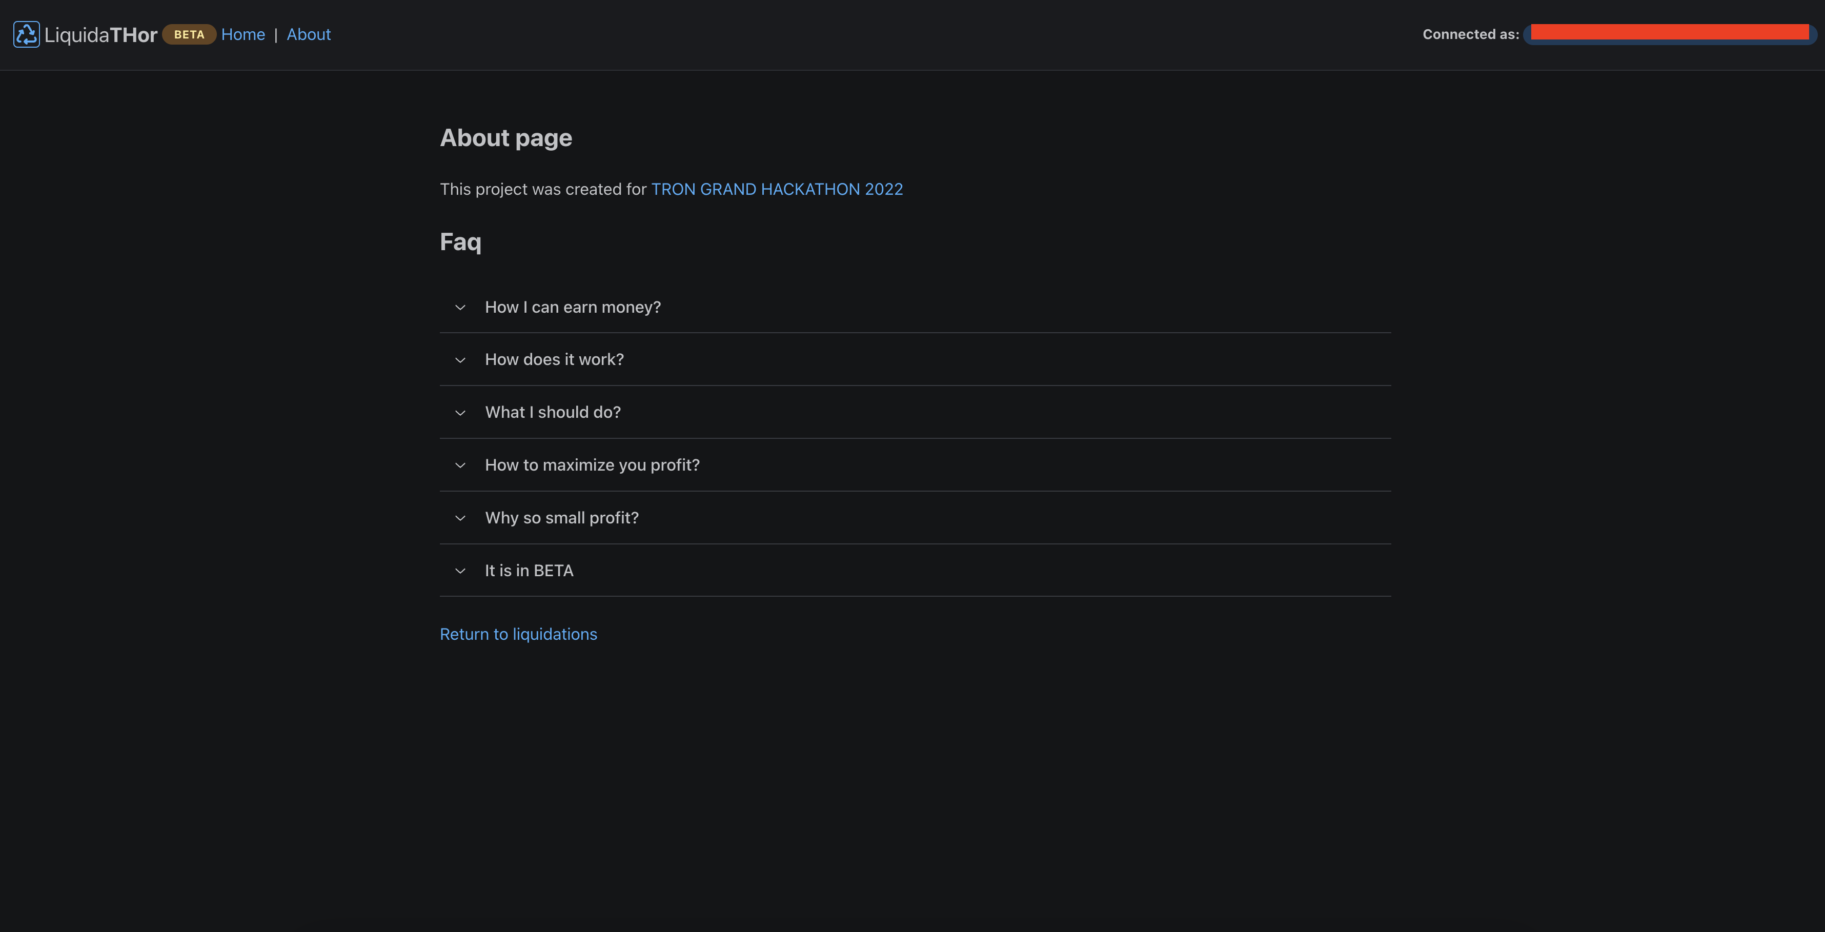Click chevron beside How to maximize you profit

point(460,465)
